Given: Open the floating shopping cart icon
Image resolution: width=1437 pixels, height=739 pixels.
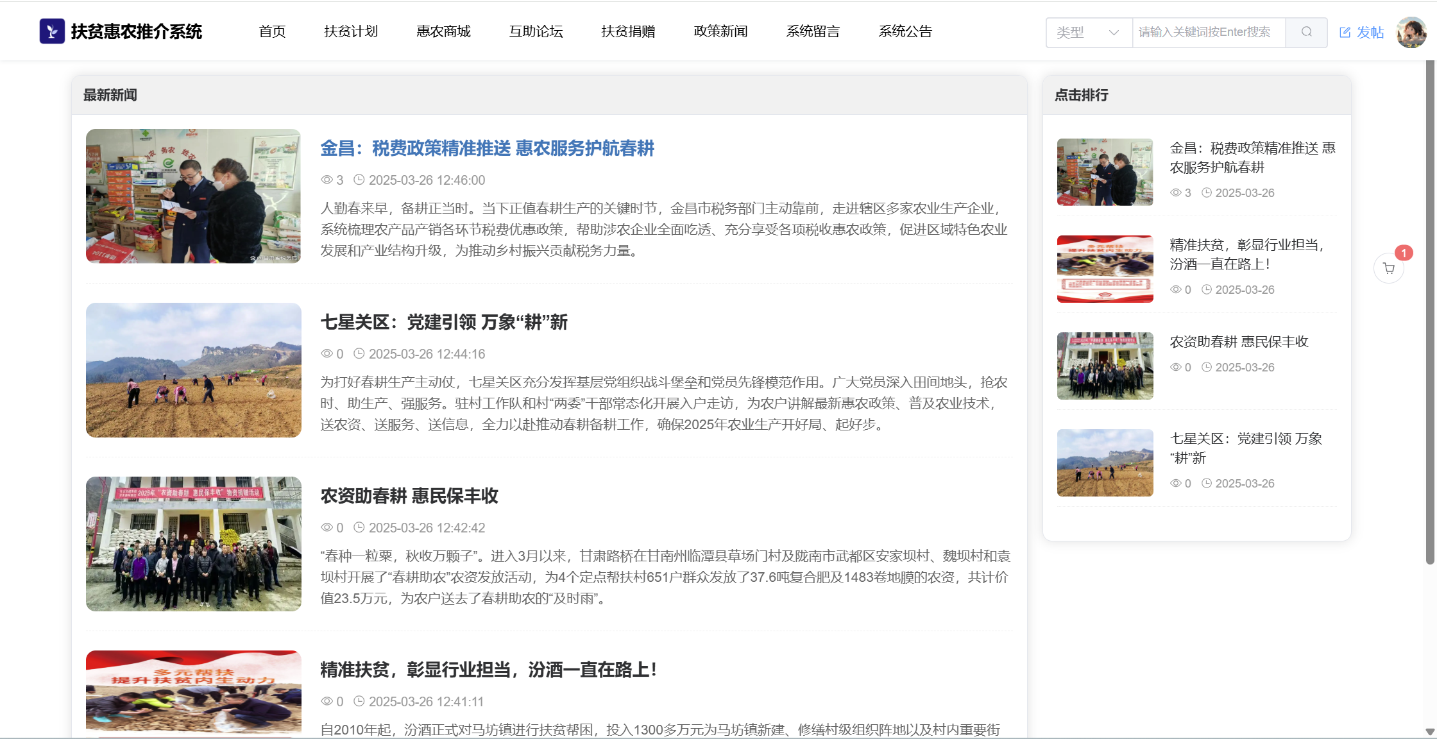Looking at the screenshot, I should [1389, 268].
